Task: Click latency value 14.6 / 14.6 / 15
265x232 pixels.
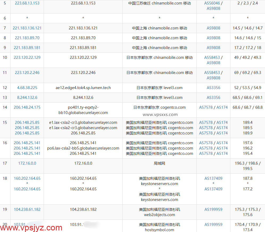Action: (248, 38)
